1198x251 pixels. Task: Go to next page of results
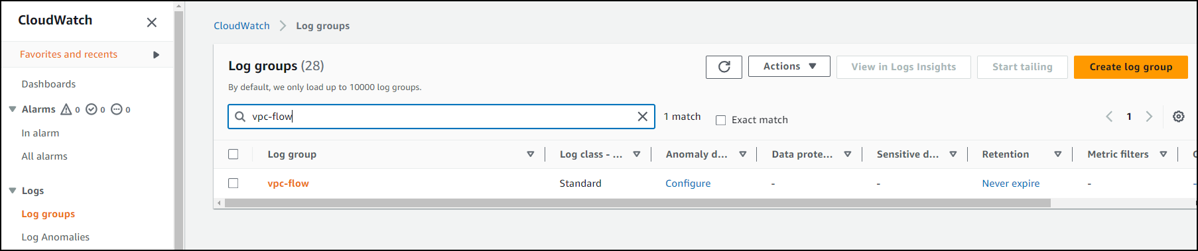1149,117
